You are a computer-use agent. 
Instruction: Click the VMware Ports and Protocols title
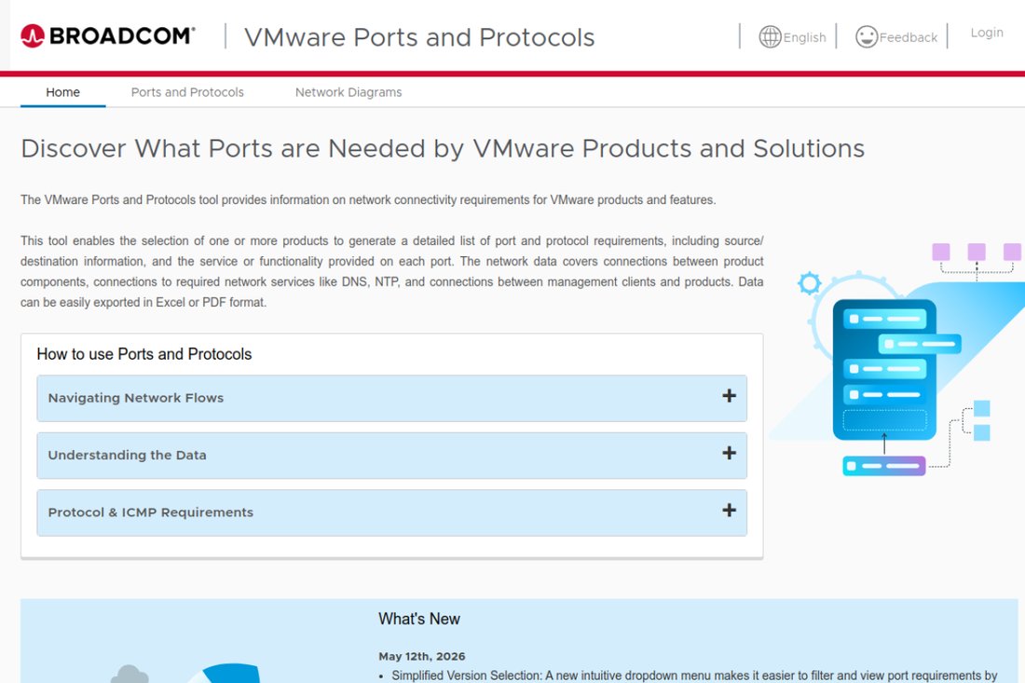[x=419, y=37]
